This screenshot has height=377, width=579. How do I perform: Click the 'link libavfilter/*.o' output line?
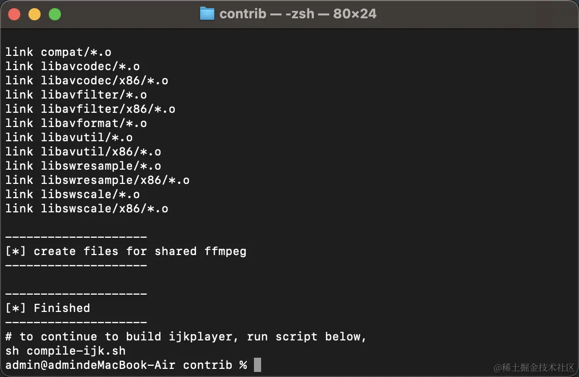pyautogui.click(x=76, y=95)
